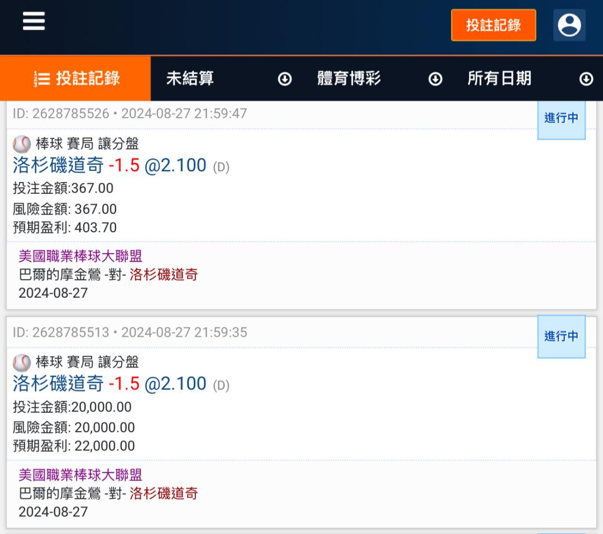The width and height of the screenshot is (603, 534).
Task: Open 美國職業棒球大聯盟 link in bet 2628785526
Action: (81, 256)
